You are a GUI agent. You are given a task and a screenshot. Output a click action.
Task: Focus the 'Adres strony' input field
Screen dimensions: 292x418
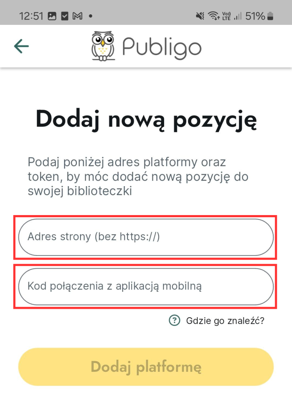145,237
